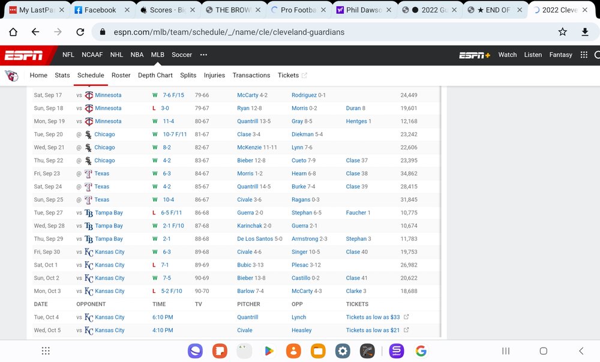Switch to the Phil Dawson browser tab
This screenshot has width=600, height=362.
(x=364, y=10)
